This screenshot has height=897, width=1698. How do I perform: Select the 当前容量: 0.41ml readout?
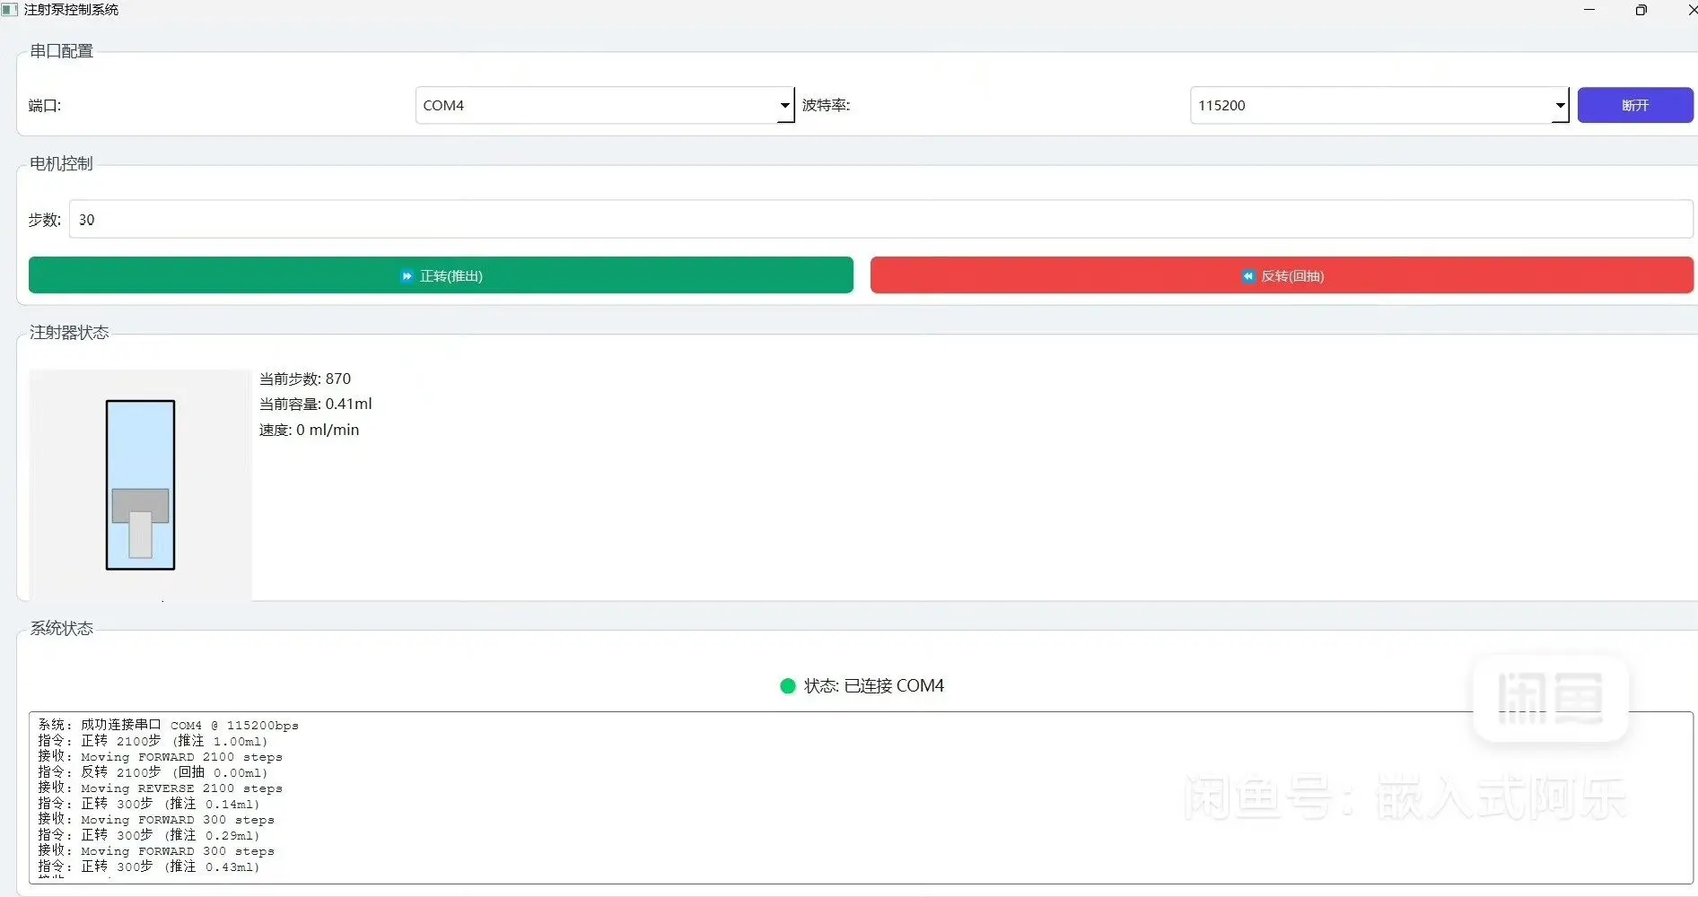[315, 405]
